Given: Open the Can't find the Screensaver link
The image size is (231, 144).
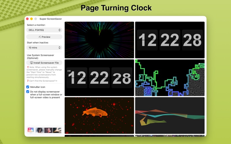Looking at the screenshot, I should click(43, 81).
